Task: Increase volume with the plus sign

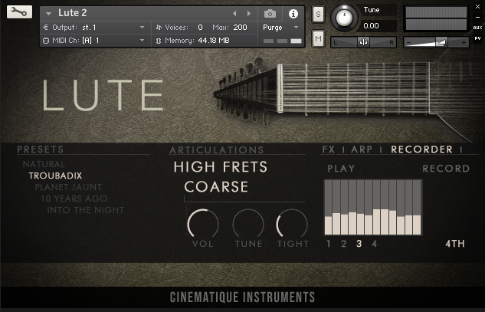Action: click(x=464, y=42)
